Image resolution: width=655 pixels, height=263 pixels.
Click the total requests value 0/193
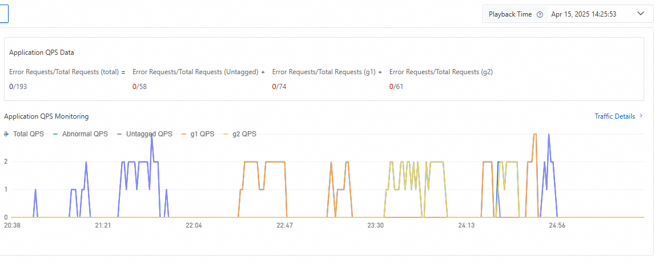[x=18, y=87]
